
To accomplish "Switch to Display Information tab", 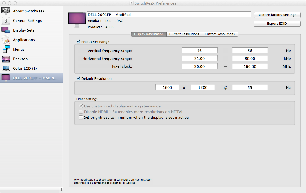I will [x=149, y=34].
